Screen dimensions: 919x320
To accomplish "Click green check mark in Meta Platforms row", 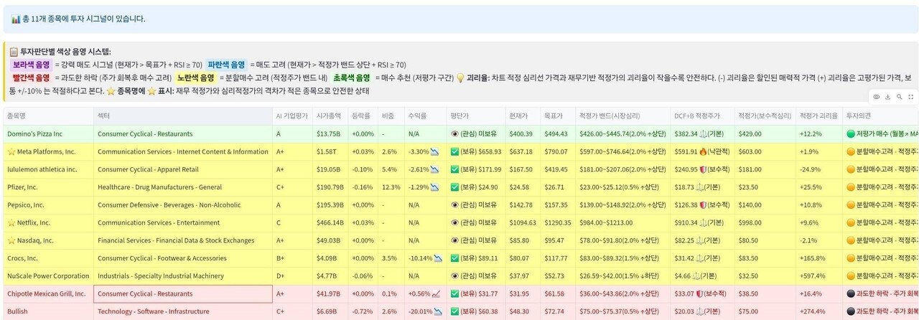I will click(454, 151).
